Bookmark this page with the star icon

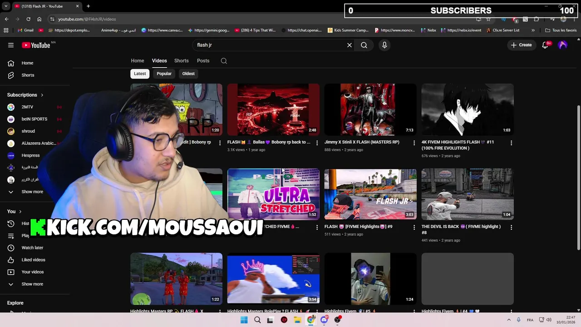pos(488,19)
